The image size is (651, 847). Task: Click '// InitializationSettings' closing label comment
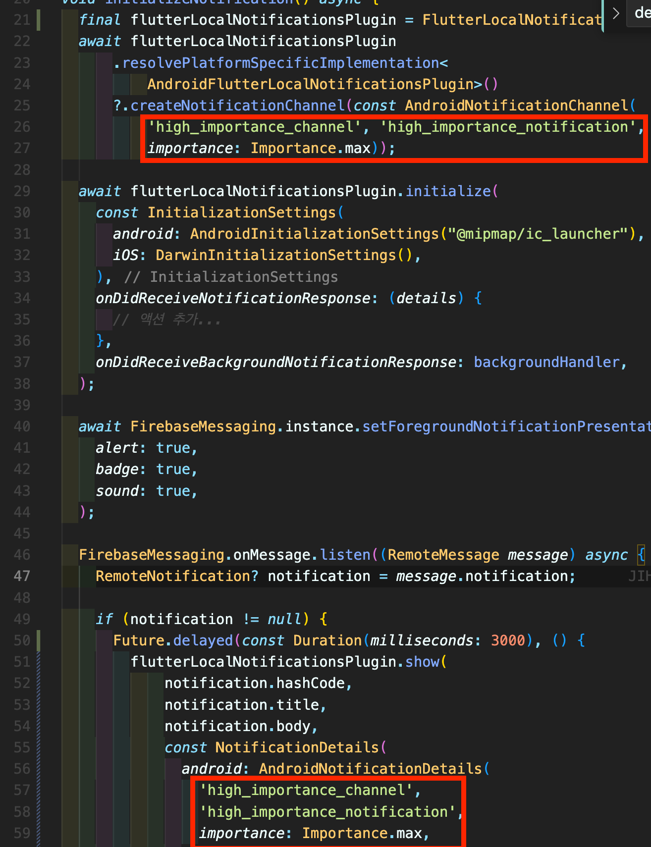(x=231, y=277)
